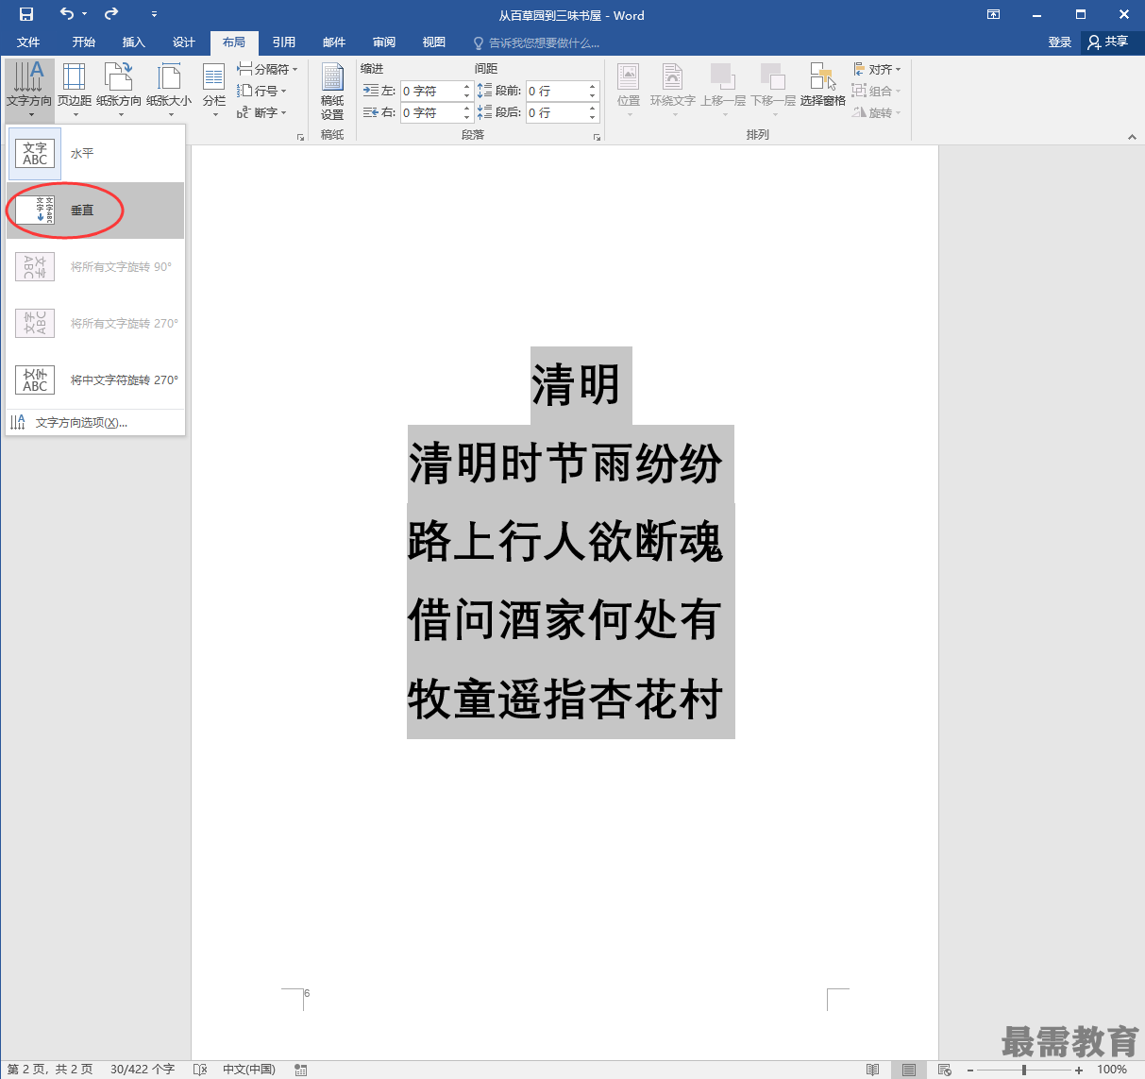This screenshot has width=1145, height=1079.
Task: Click the zoom out minus button
Action: click(969, 1070)
